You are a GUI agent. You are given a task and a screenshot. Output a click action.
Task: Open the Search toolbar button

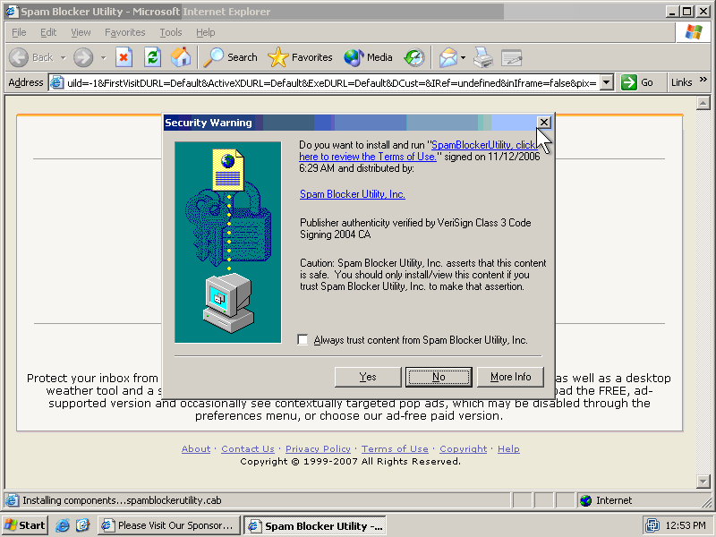point(231,57)
